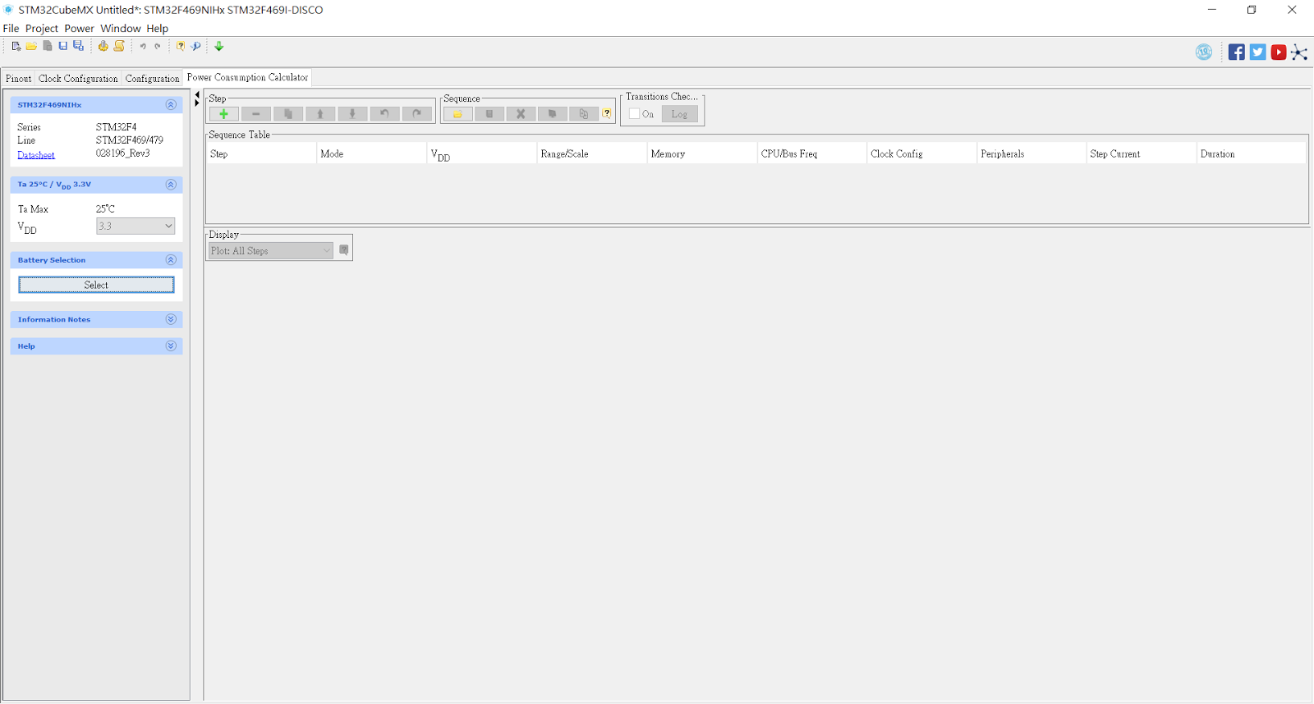Create a new project via toolbar icon
The width and height of the screenshot is (1314, 704).
coord(16,47)
